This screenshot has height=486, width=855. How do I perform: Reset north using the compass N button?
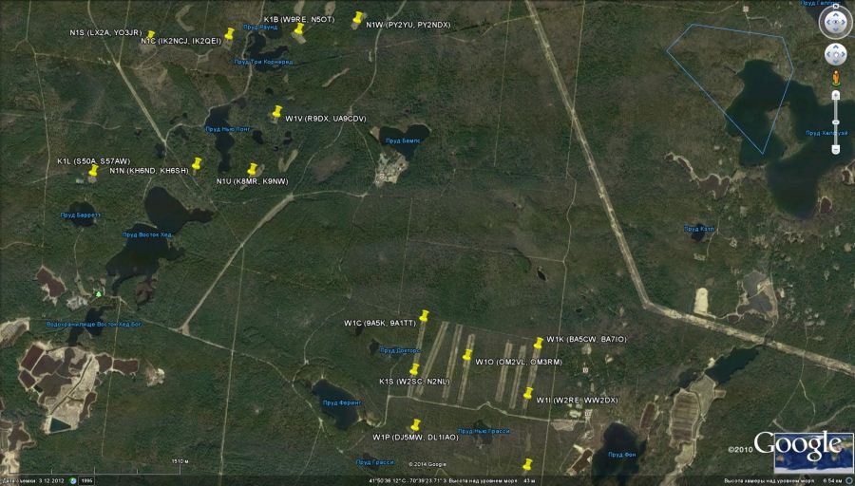835,4
